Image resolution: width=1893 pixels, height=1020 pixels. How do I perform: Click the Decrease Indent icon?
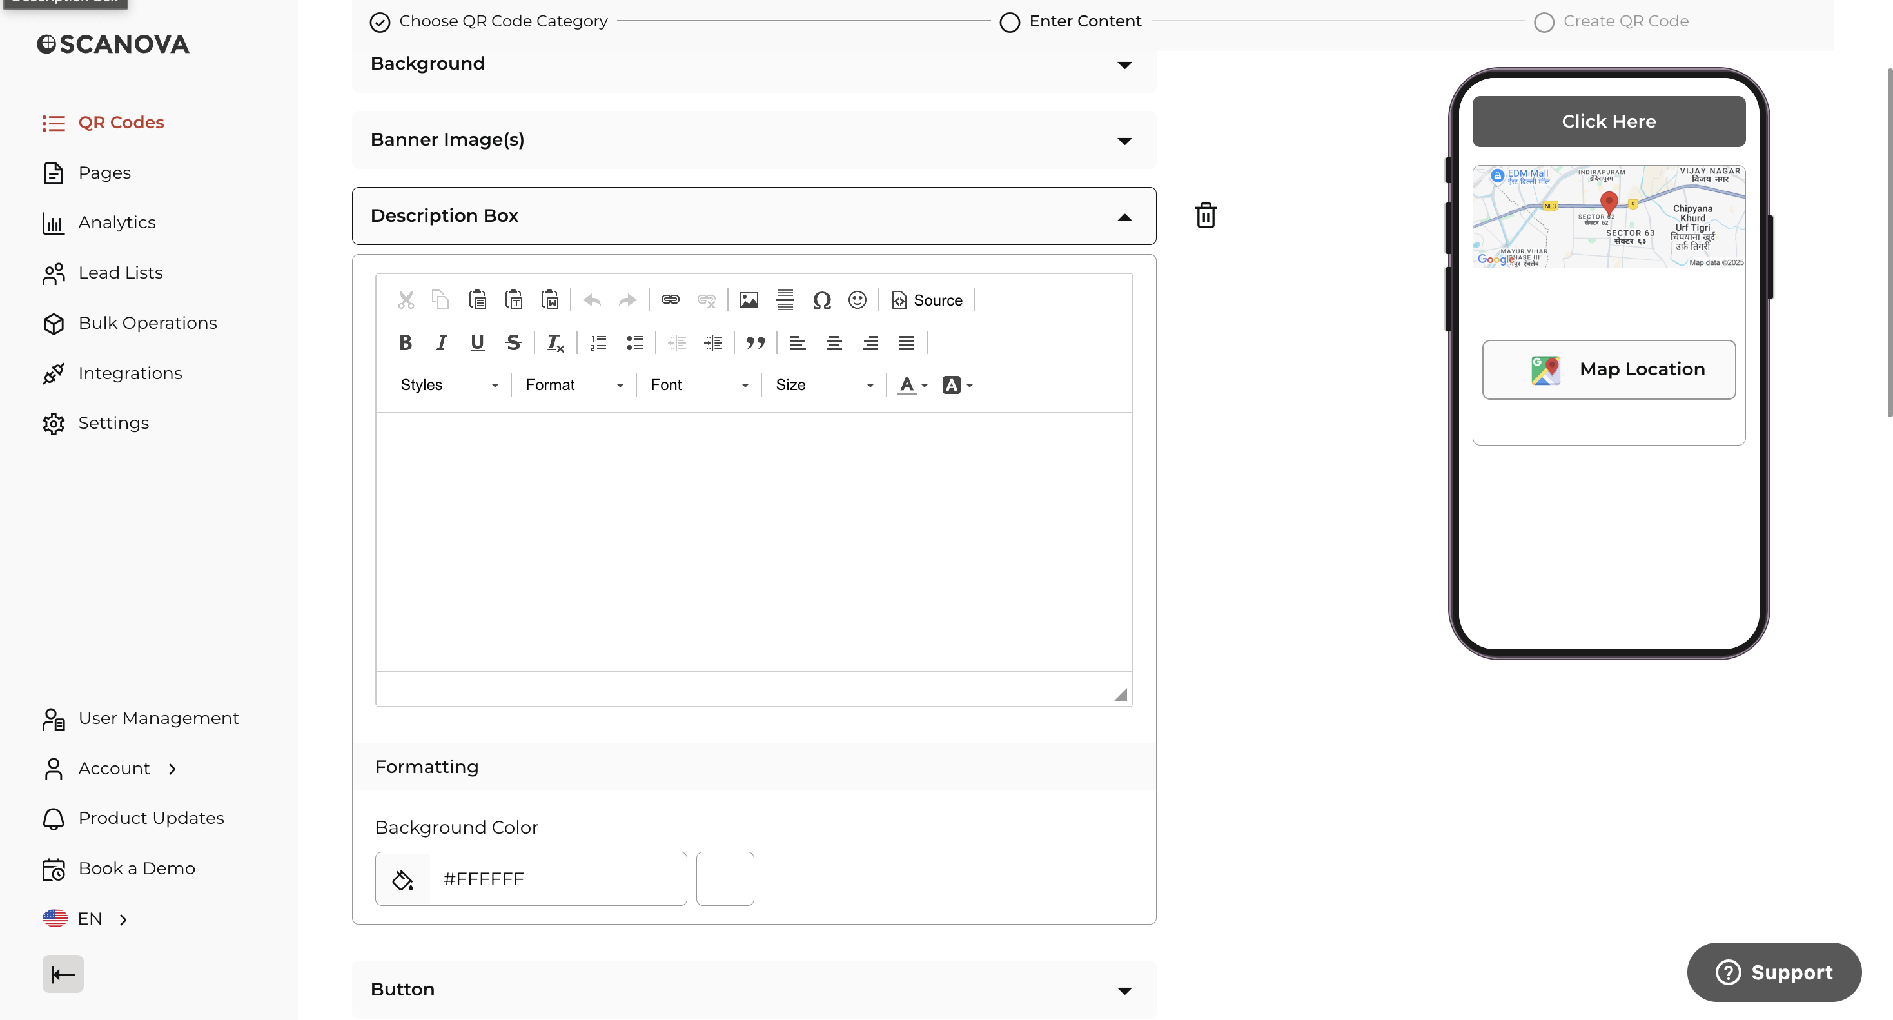click(x=677, y=342)
